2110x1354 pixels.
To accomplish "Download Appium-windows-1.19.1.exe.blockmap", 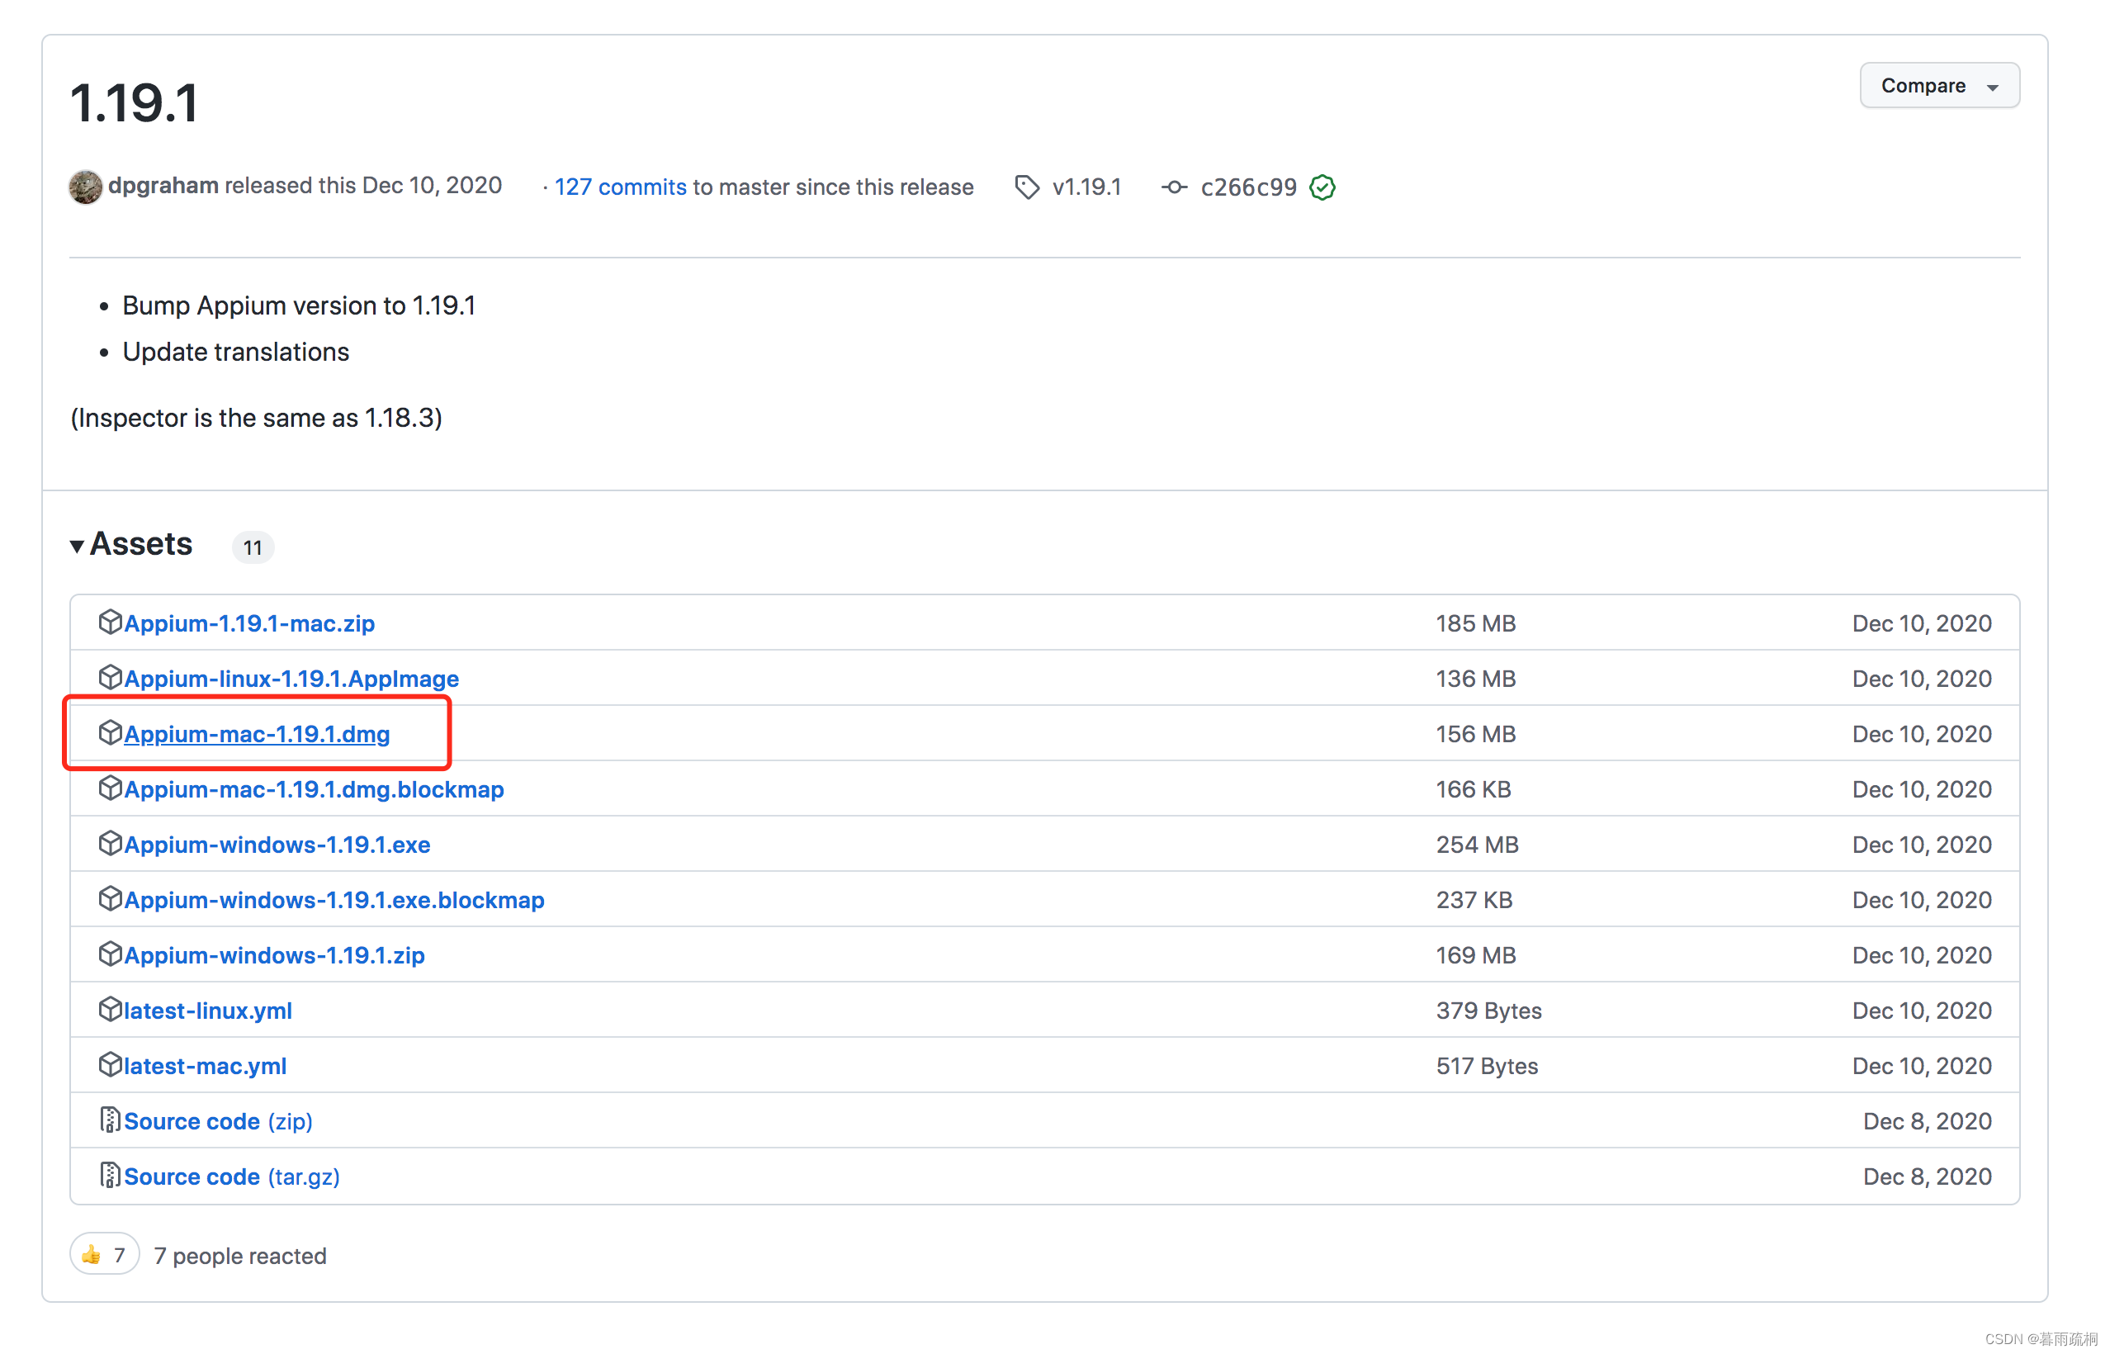I will (334, 899).
